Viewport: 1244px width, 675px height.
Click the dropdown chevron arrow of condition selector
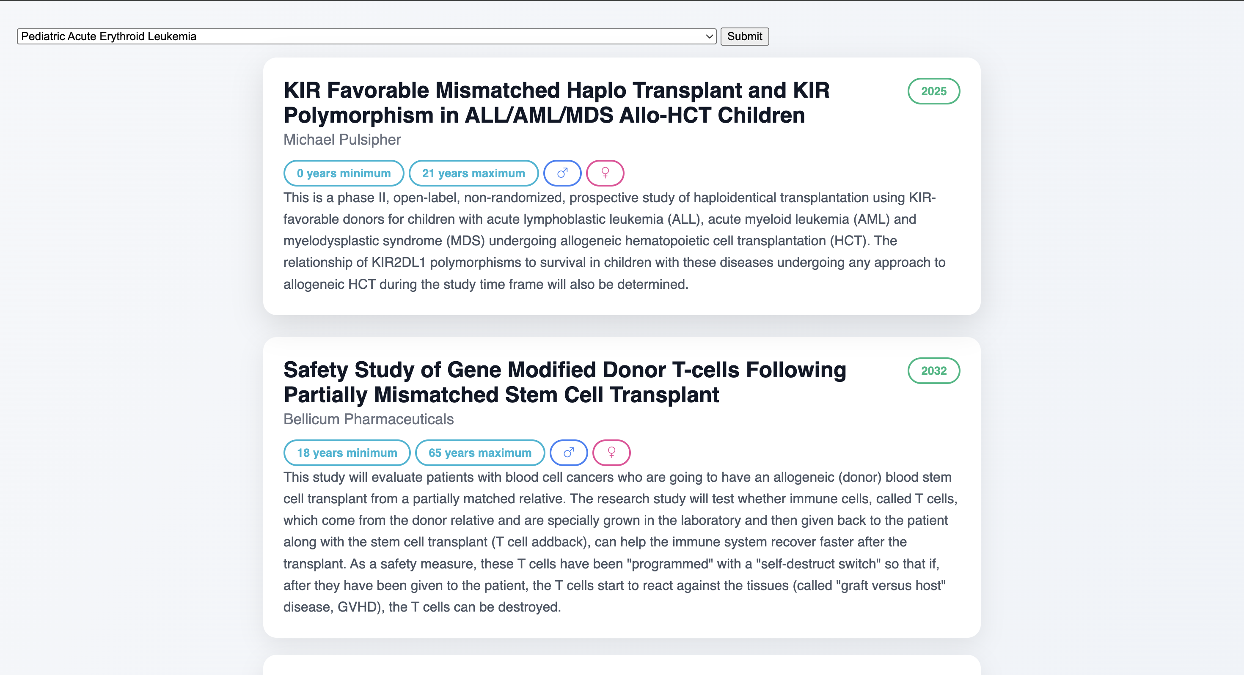[x=709, y=36]
